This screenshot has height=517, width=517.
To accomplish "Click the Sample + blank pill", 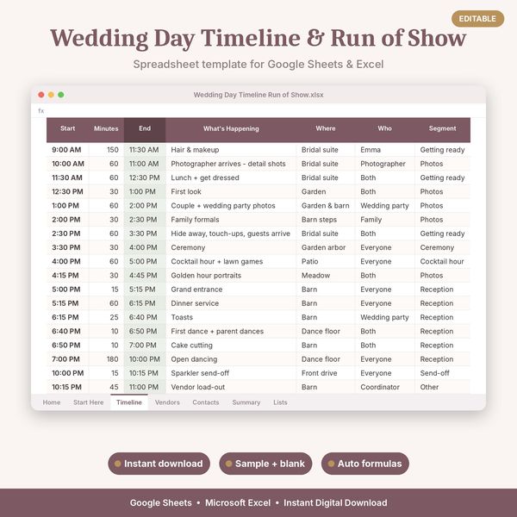I will (x=265, y=464).
